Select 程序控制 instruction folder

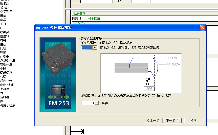coord(6,81)
